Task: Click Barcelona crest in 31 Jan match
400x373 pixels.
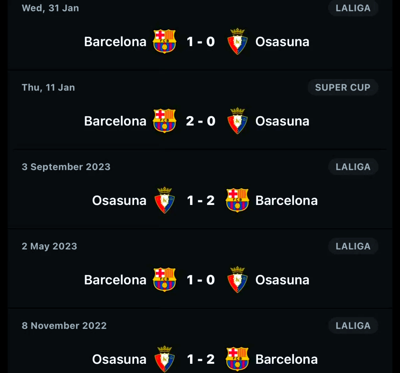Action: coord(164,42)
